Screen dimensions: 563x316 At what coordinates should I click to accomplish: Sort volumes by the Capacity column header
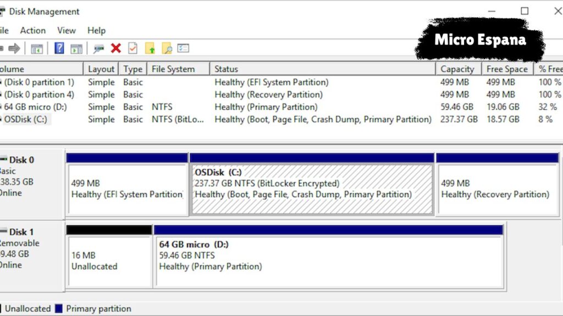[x=457, y=69]
